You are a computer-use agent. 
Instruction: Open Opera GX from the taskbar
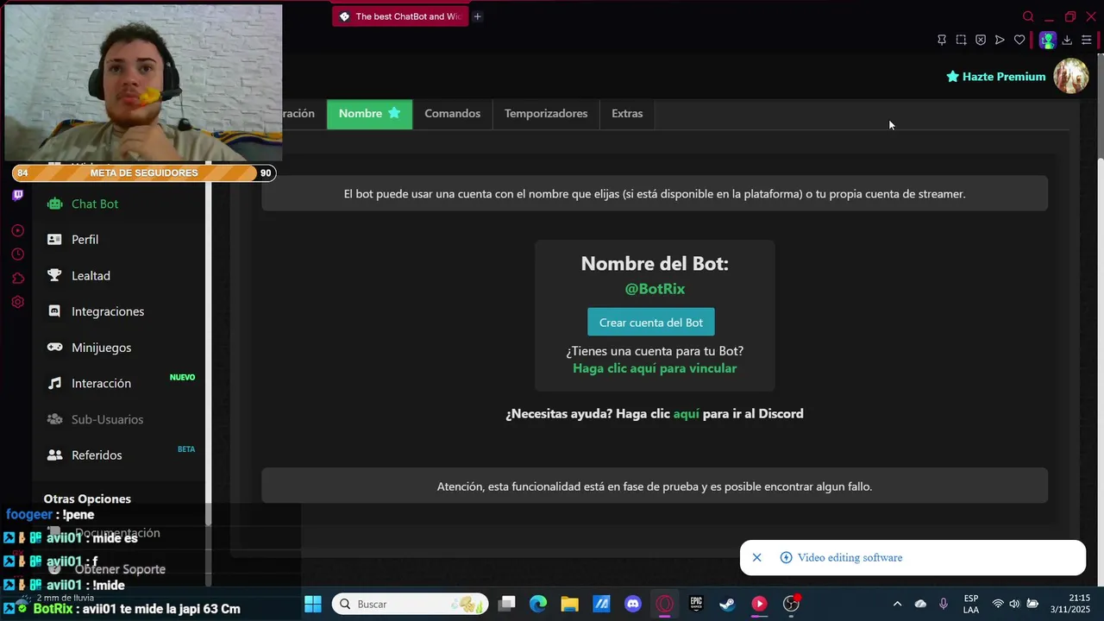click(x=664, y=604)
